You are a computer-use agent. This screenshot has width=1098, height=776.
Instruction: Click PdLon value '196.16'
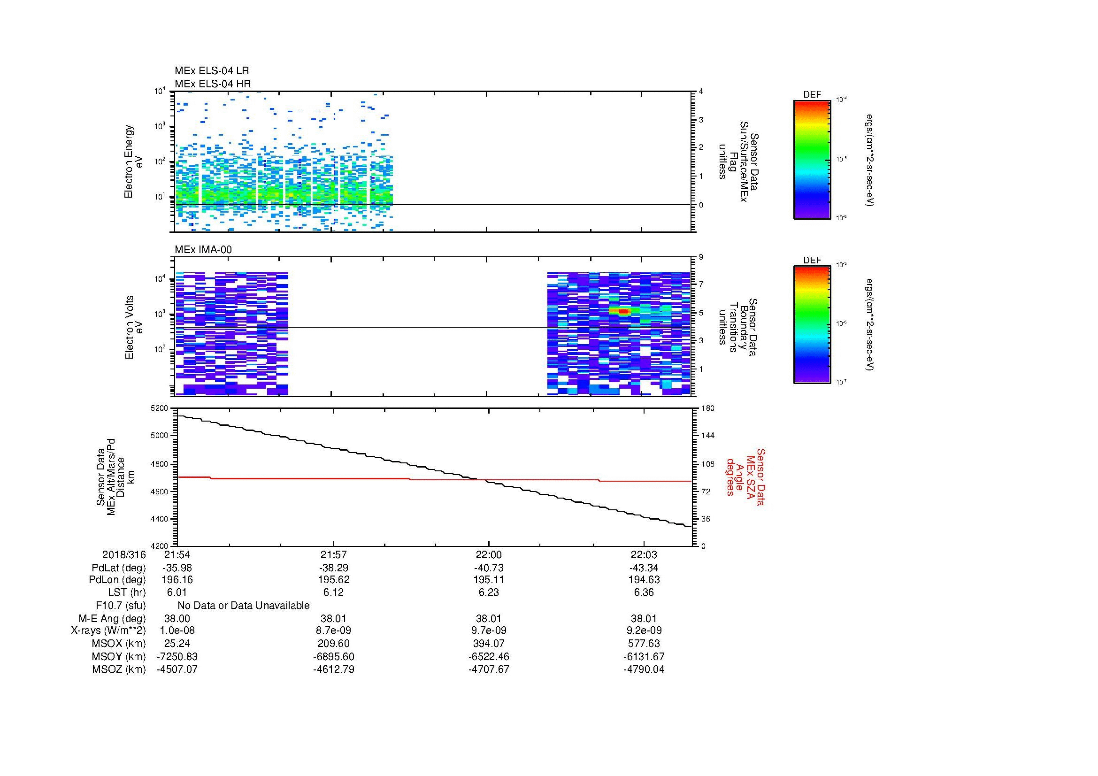(177, 580)
